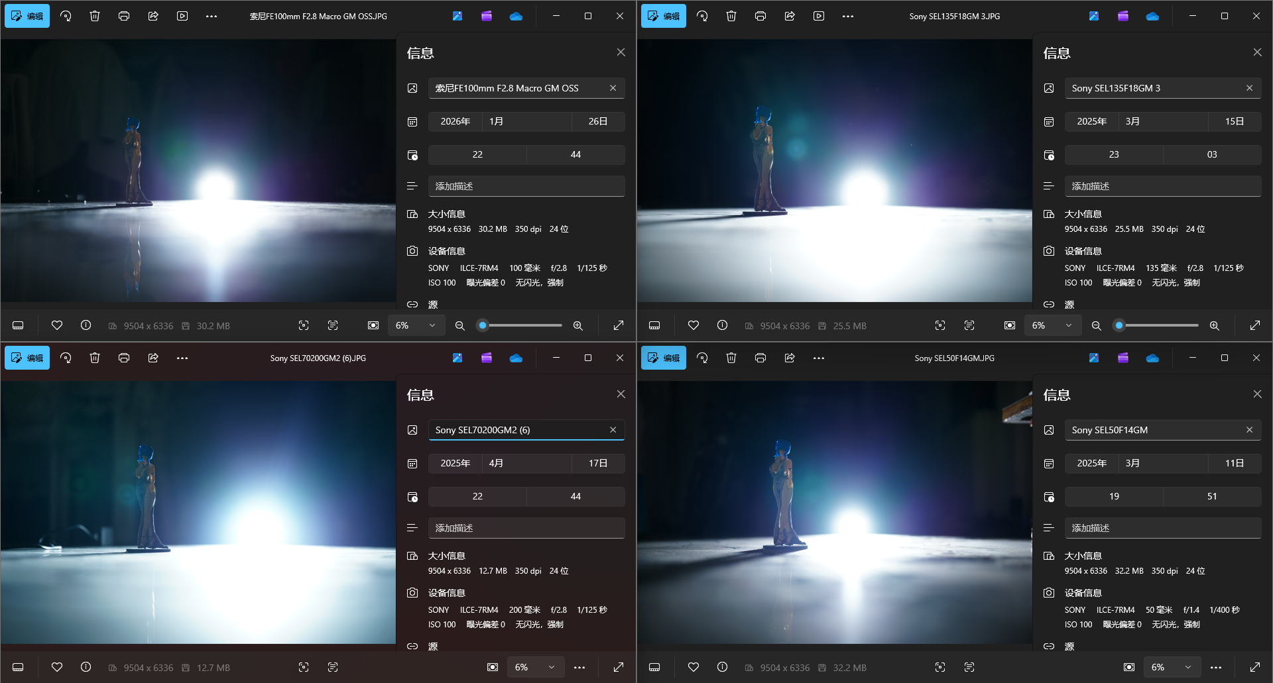Toggle filmstrip in the SEL70200GM2 (6) window
The image size is (1273, 683).
(18, 667)
